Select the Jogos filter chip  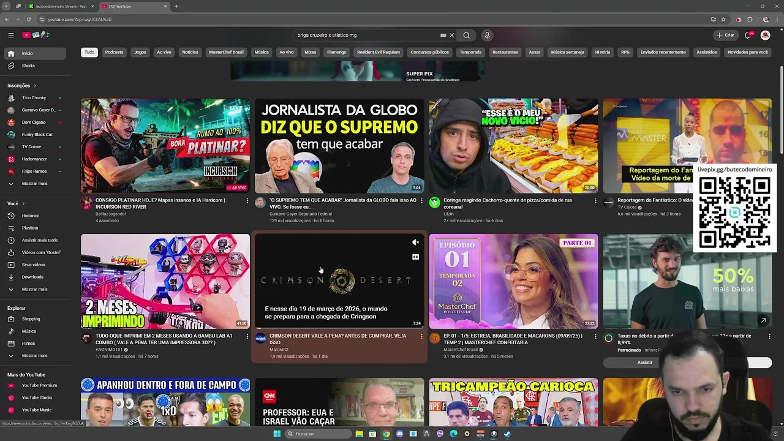click(x=140, y=52)
